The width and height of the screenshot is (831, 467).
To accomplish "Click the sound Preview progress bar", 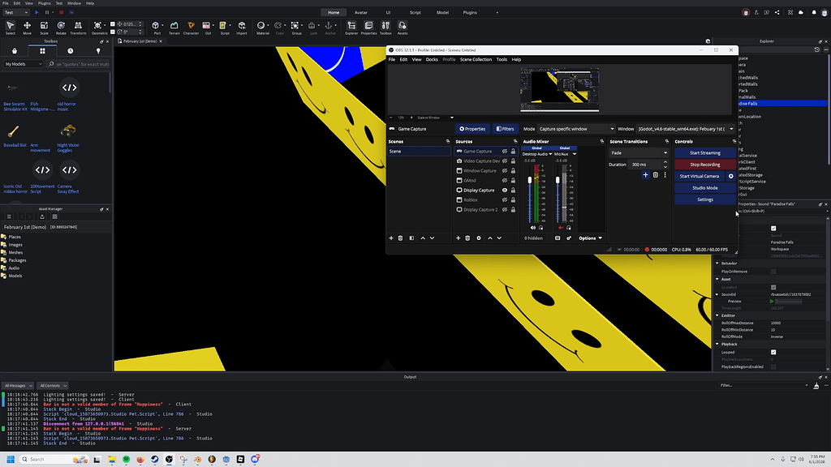I will click(x=789, y=302).
